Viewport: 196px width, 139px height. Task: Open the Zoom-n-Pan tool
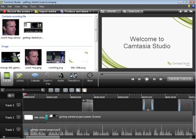click(x=48, y=79)
